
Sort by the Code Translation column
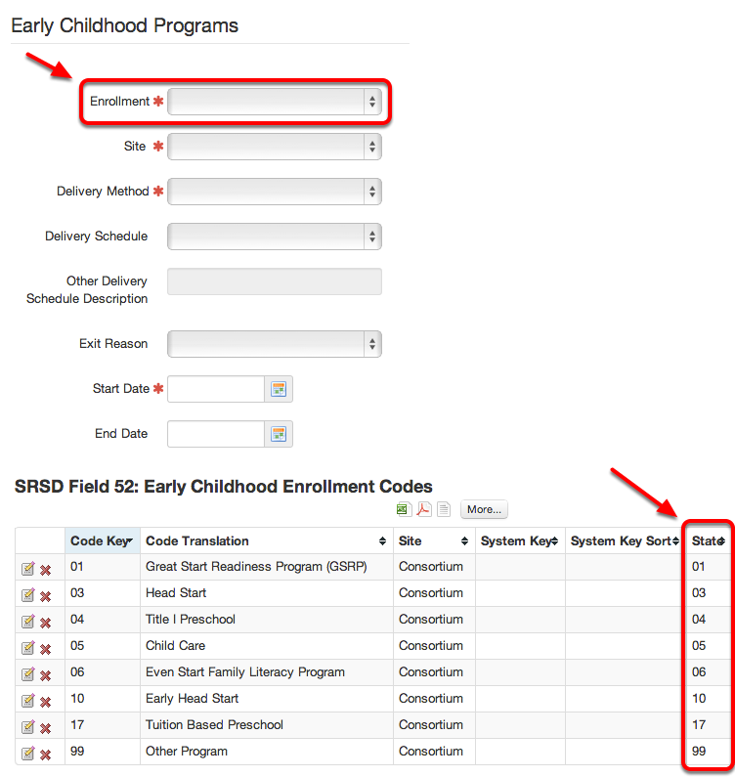[x=267, y=541]
